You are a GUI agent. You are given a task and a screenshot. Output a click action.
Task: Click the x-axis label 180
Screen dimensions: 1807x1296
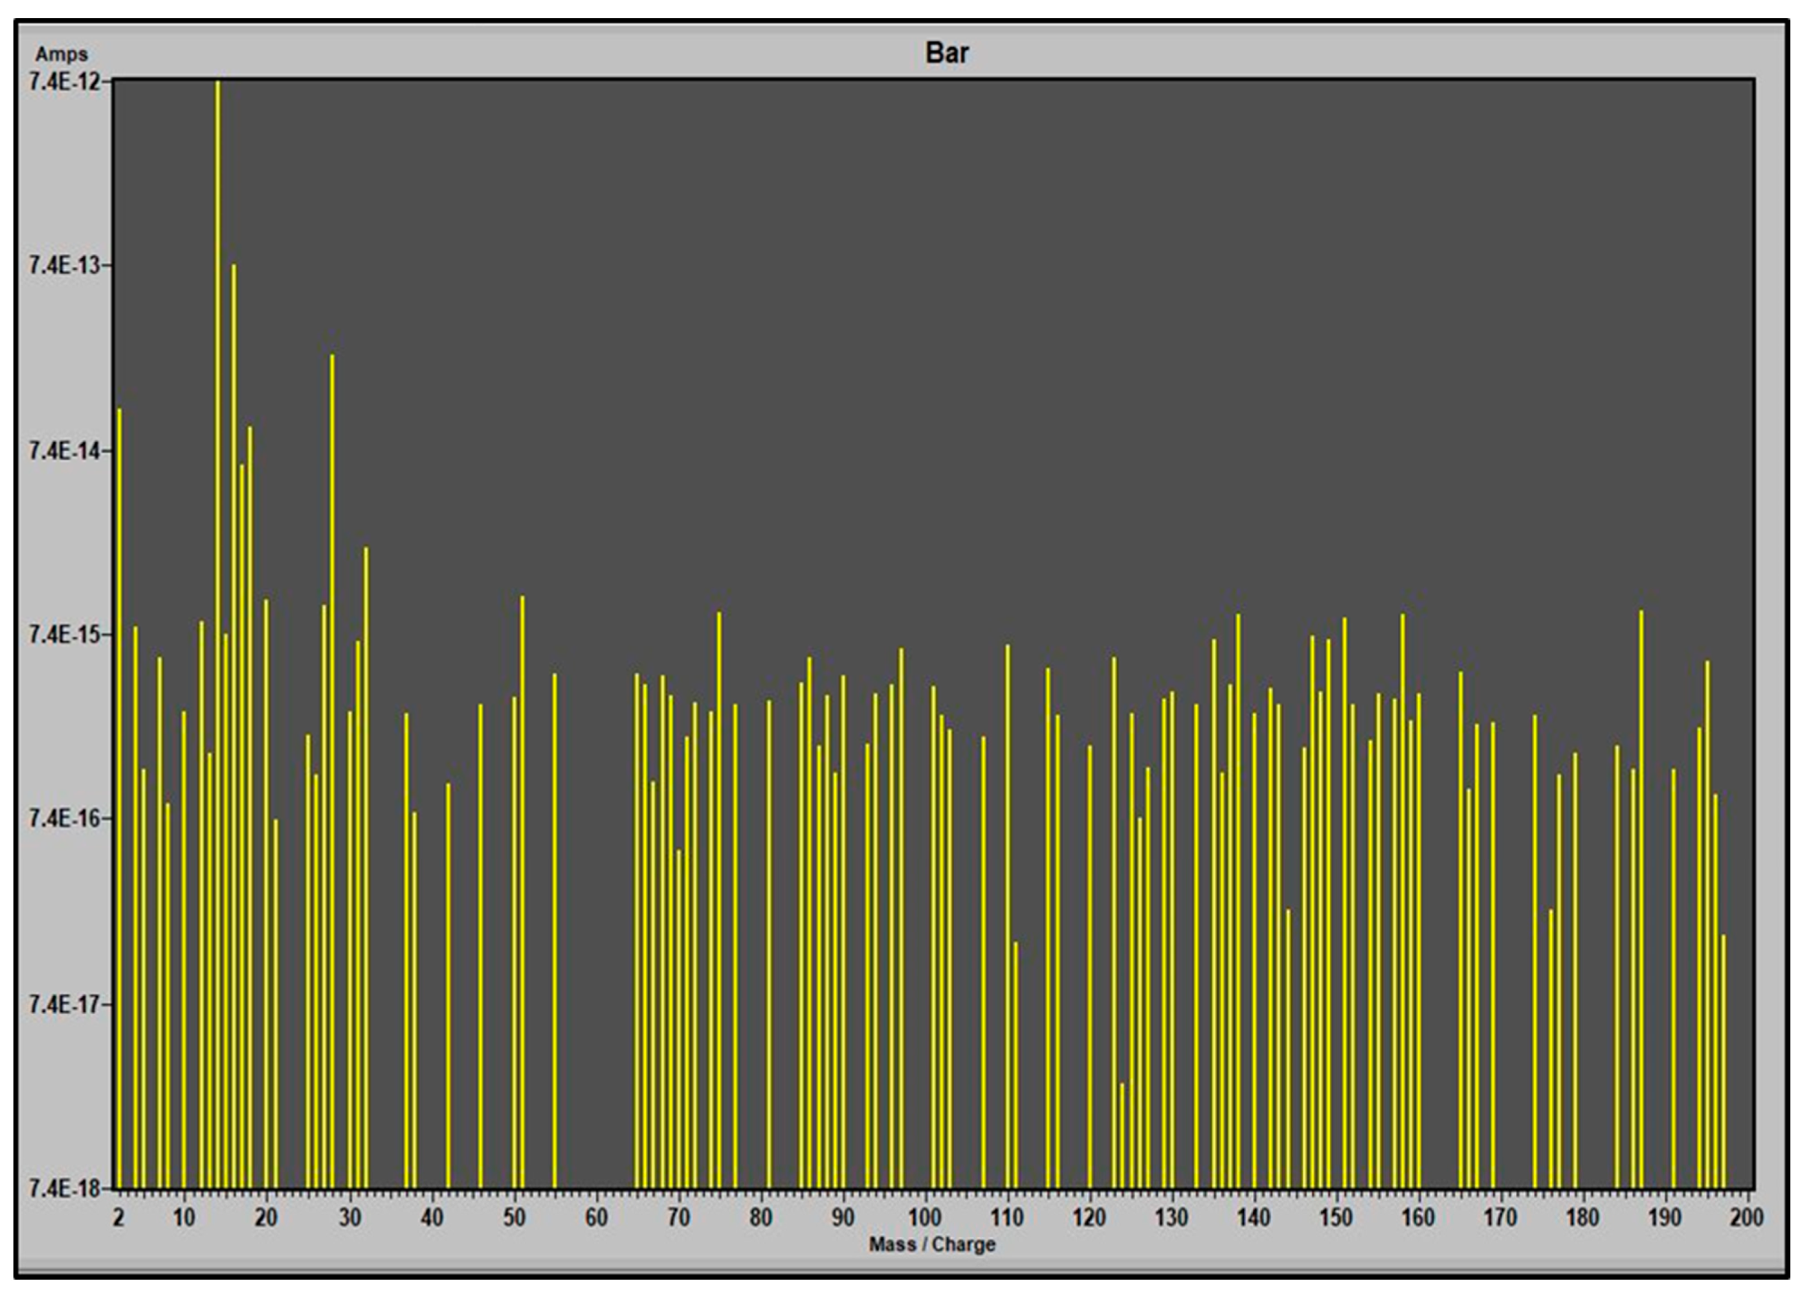click(x=1582, y=1218)
